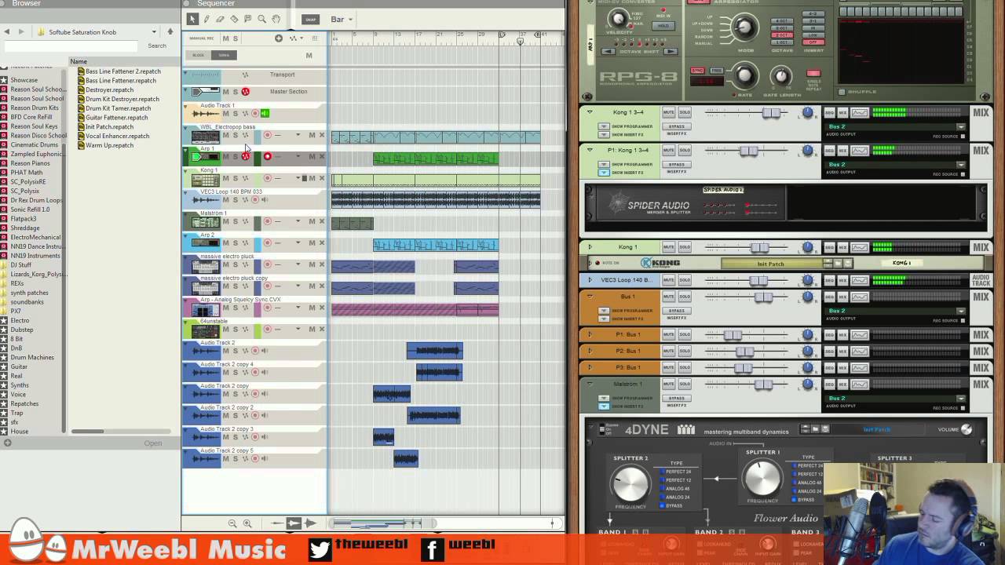Click the Search button in Browser
The width and height of the screenshot is (1005, 565).
tap(157, 46)
